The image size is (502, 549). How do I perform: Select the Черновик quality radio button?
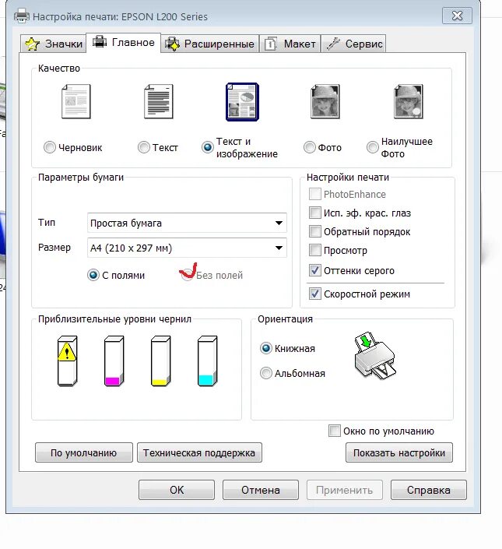coord(50,147)
